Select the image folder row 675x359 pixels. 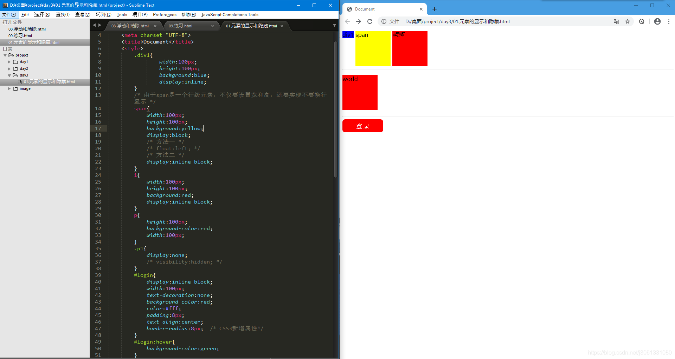click(x=45, y=89)
